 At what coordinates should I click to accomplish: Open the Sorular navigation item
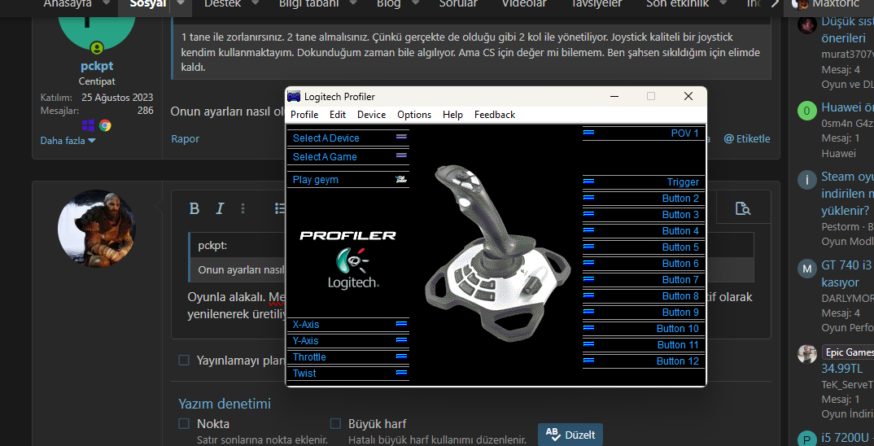458,3
